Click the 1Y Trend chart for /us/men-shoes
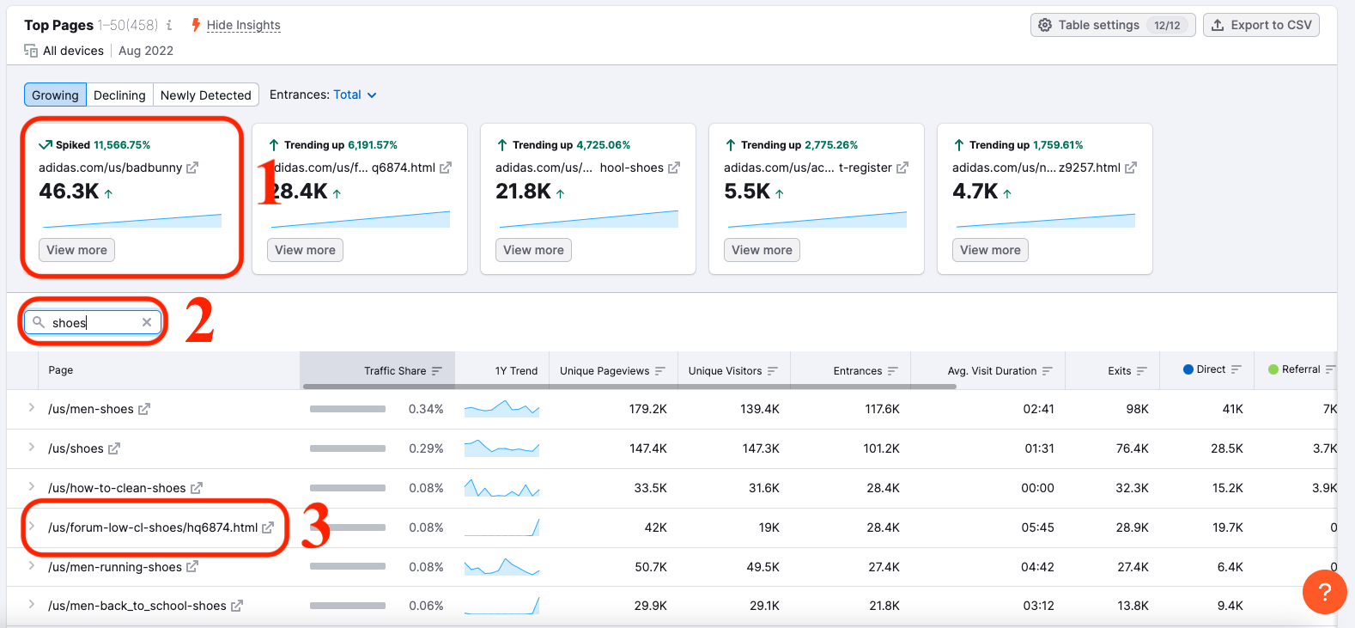 [501, 409]
